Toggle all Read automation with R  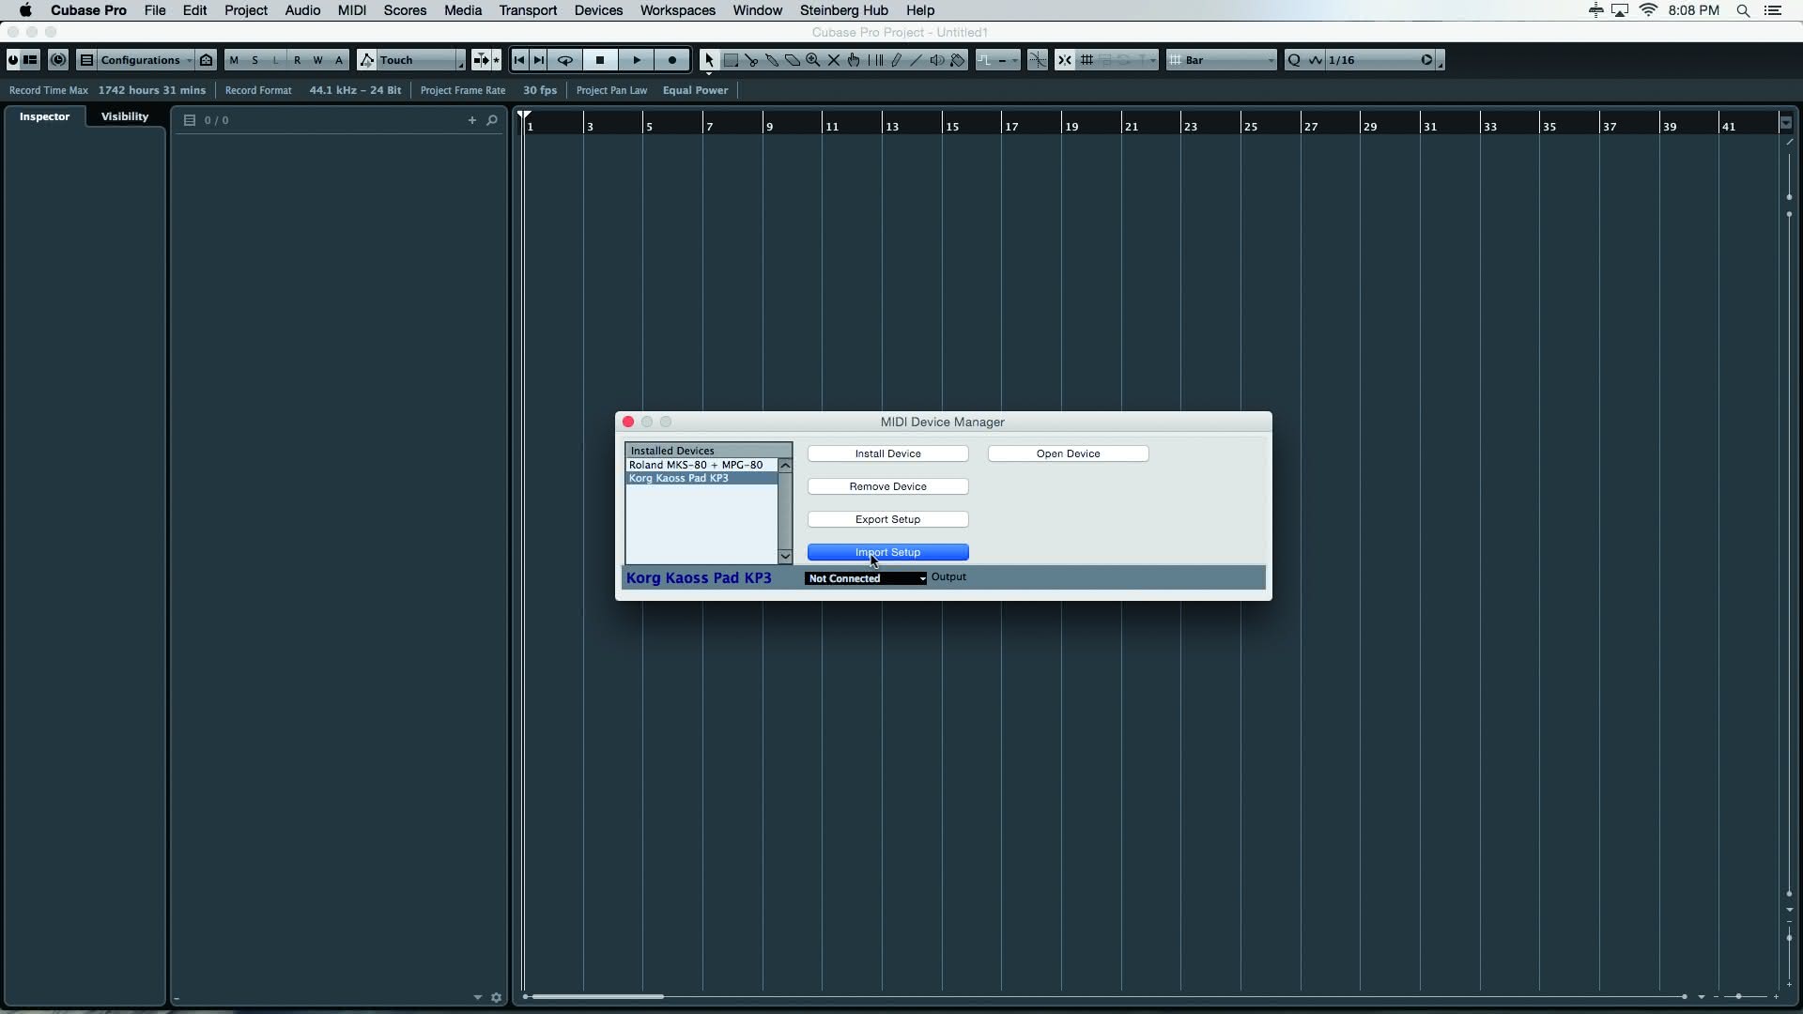(x=298, y=60)
